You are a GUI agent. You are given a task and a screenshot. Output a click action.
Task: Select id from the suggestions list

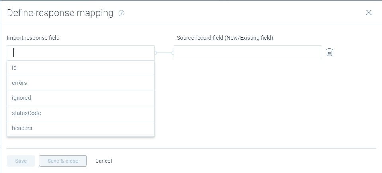click(x=80, y=68)
